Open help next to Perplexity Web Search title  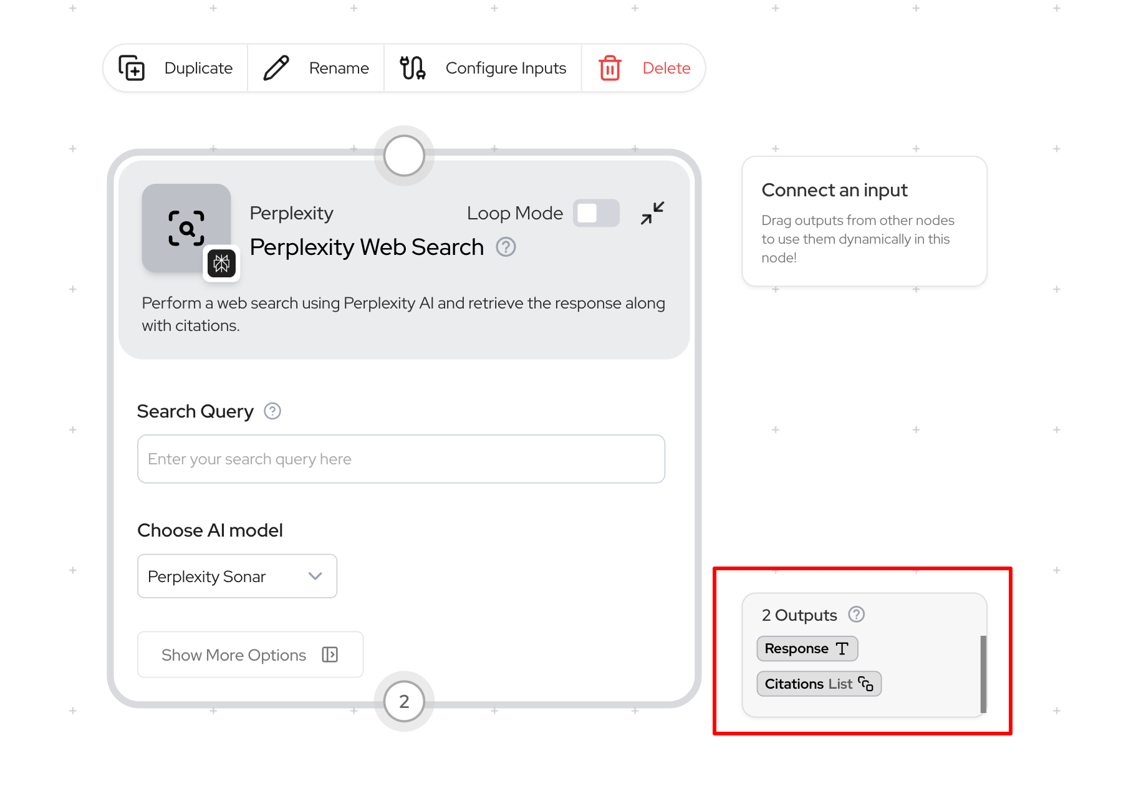tap(506, 247)
